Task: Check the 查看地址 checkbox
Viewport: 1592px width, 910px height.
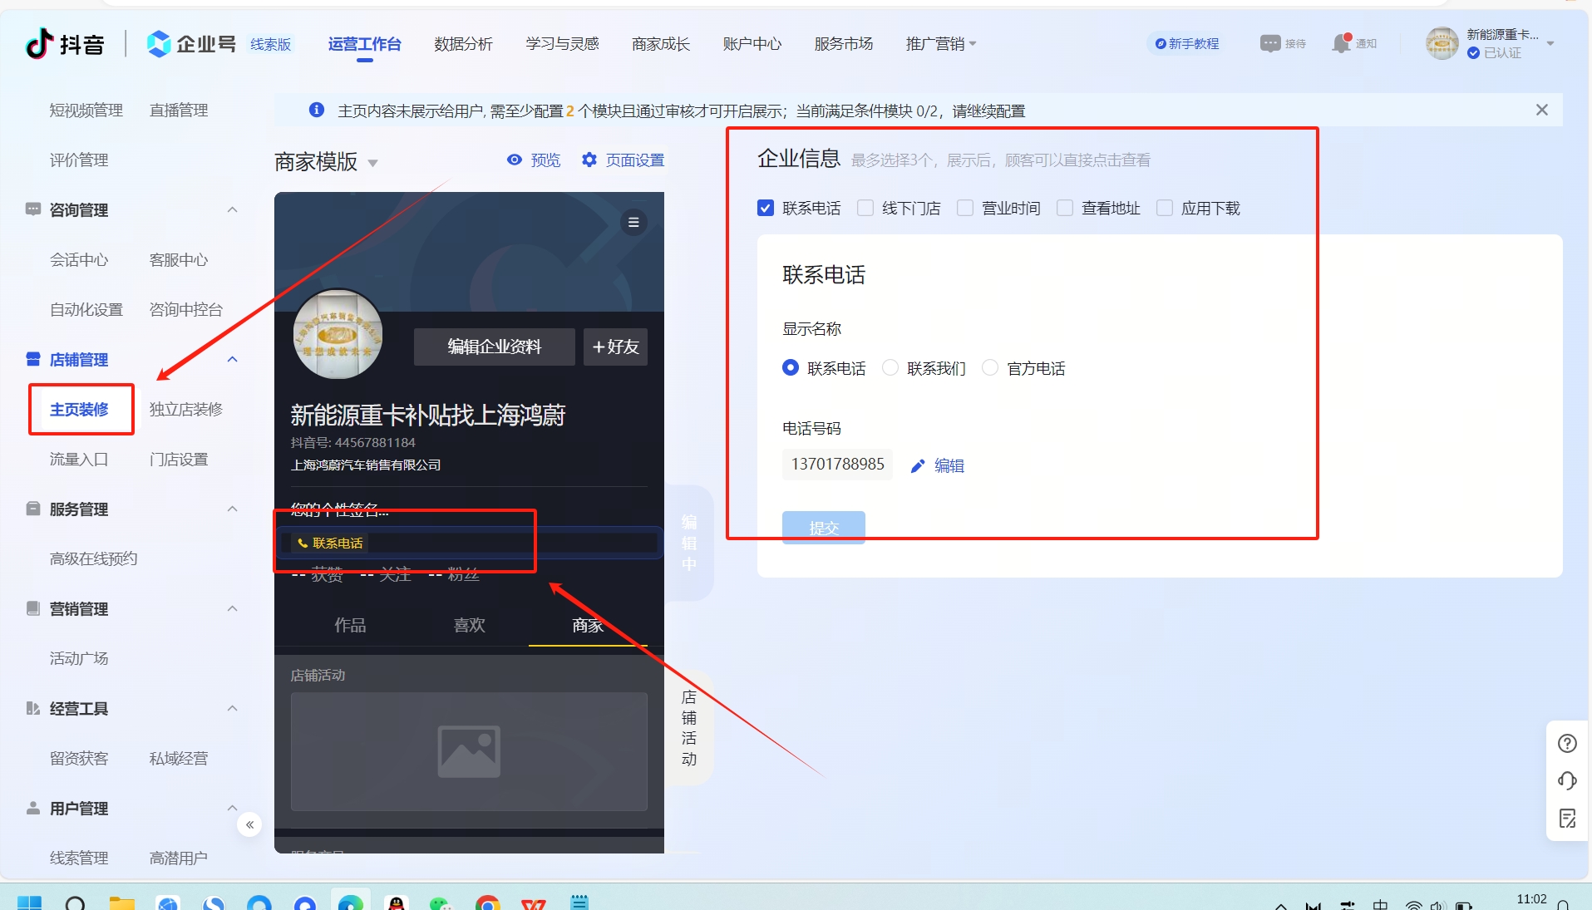Action: [x=1065, y=208]
